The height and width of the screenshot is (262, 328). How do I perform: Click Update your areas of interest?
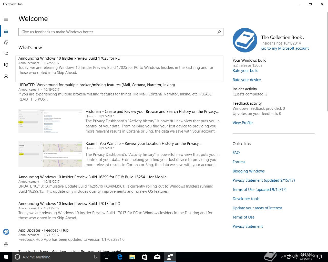click(257, 208)
